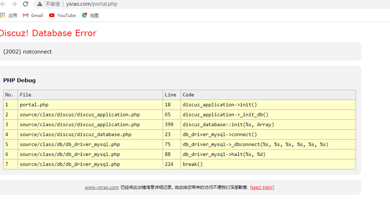Click db_driver_mysql->_dbconnect code cell
Screen dimensions: 390x208
point(268,145)
